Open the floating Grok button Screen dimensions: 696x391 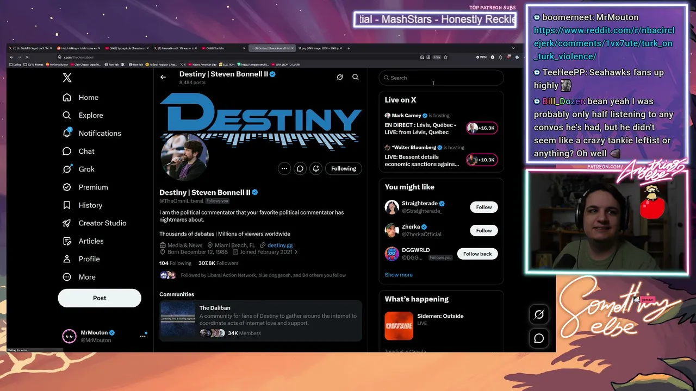539,314
